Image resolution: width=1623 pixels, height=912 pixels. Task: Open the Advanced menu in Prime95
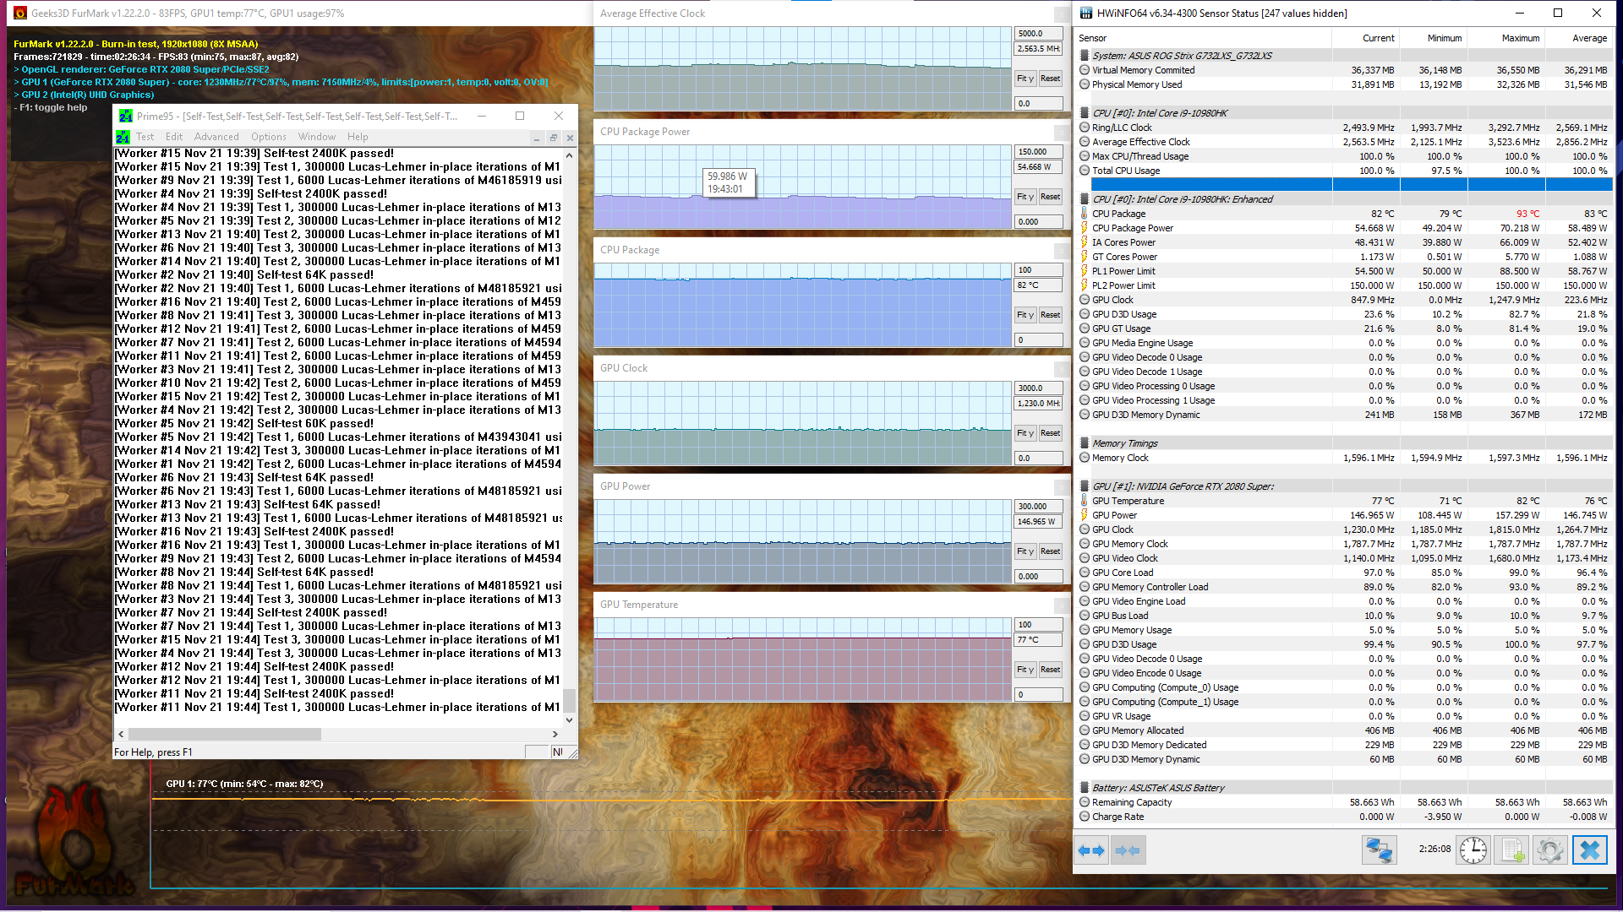tap(216, 137)
